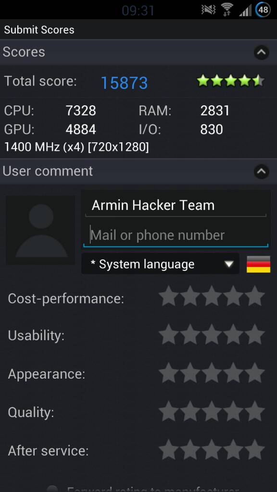Open the System language dropdown

pyautogui.click(x=160, y=264)
